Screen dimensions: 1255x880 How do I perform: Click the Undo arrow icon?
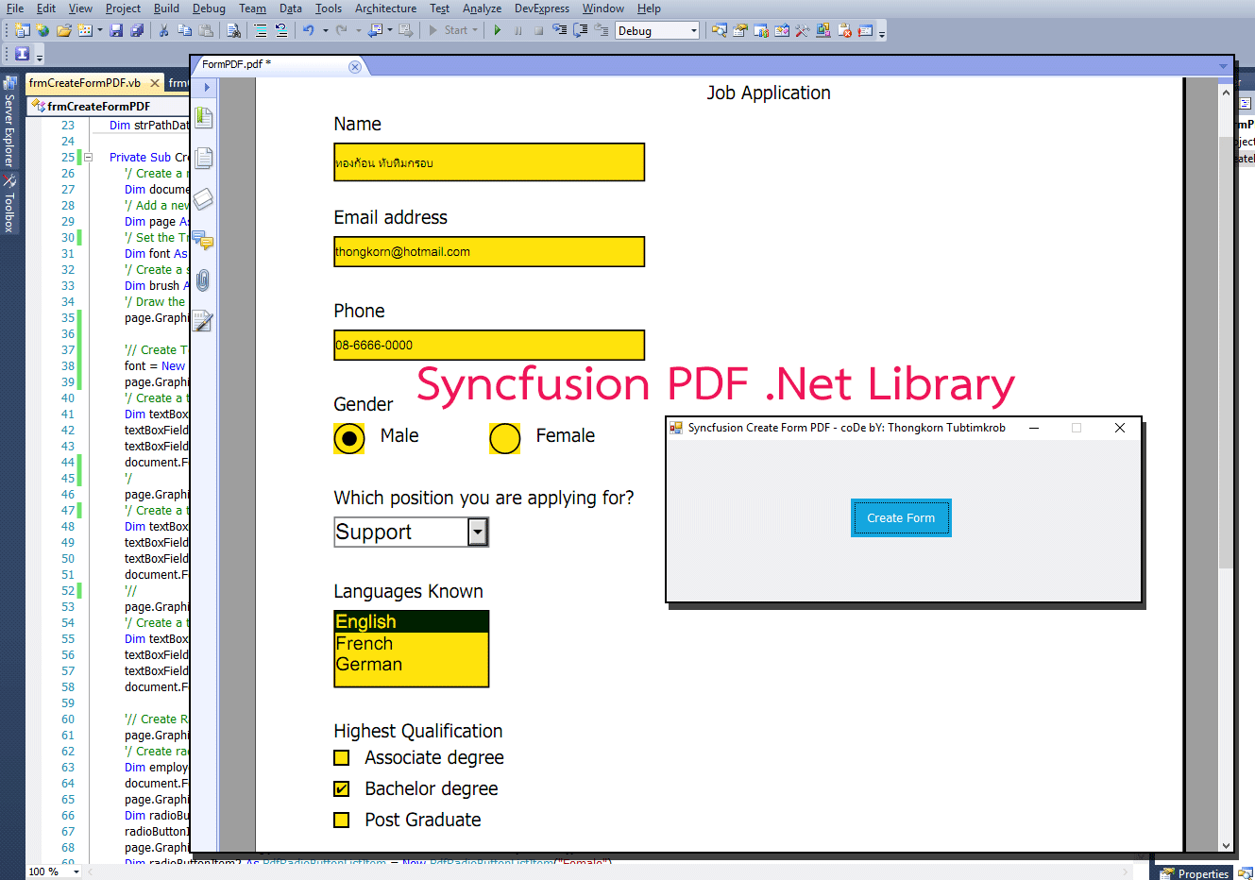[308, 30]
